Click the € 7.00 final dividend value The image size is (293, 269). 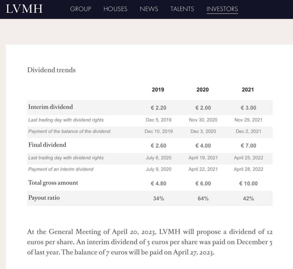tap(248, 146)
